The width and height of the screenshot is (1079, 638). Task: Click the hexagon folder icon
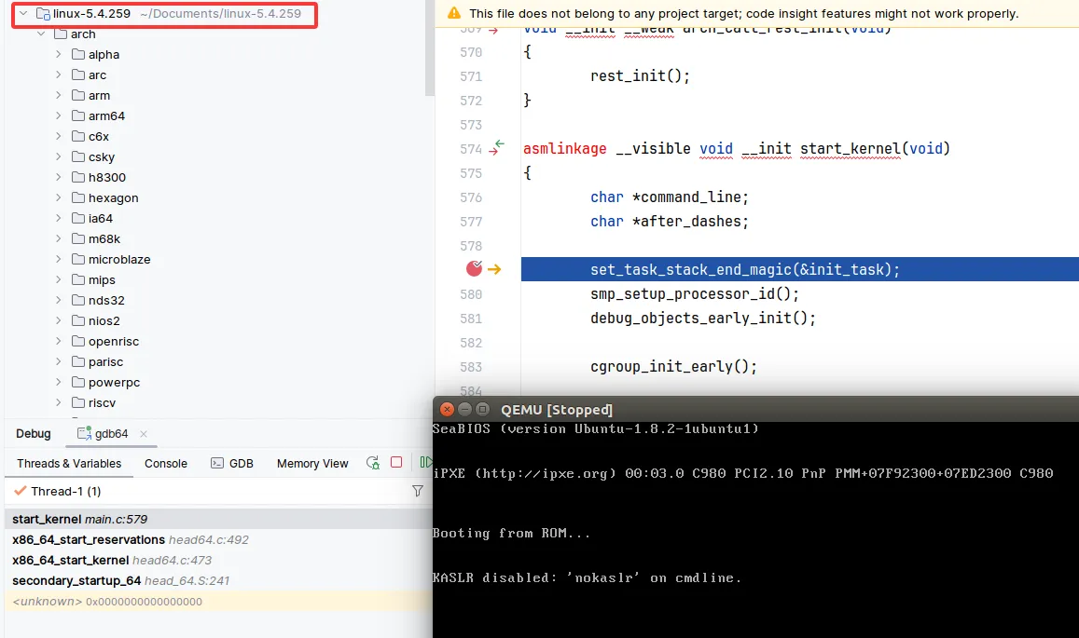pyautogui.click(x=78, y=197)
